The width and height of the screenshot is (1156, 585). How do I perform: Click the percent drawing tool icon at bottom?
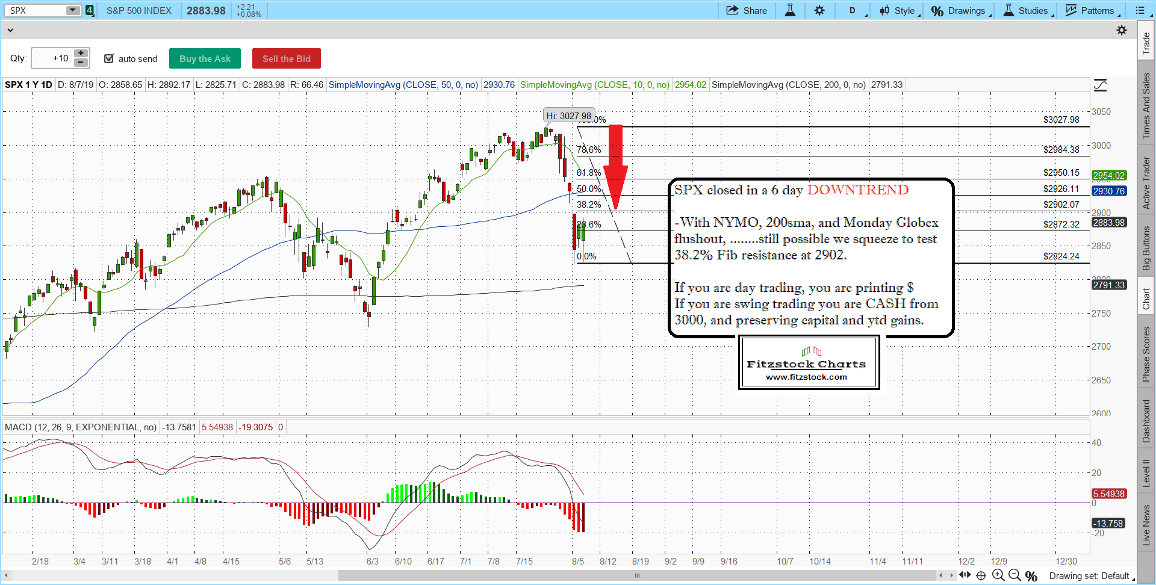point(1031,576)
